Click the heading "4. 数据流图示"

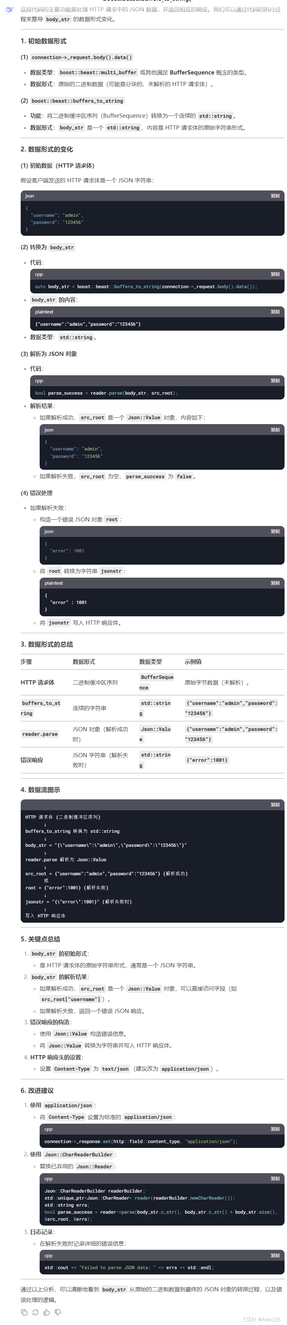point(40,790)
